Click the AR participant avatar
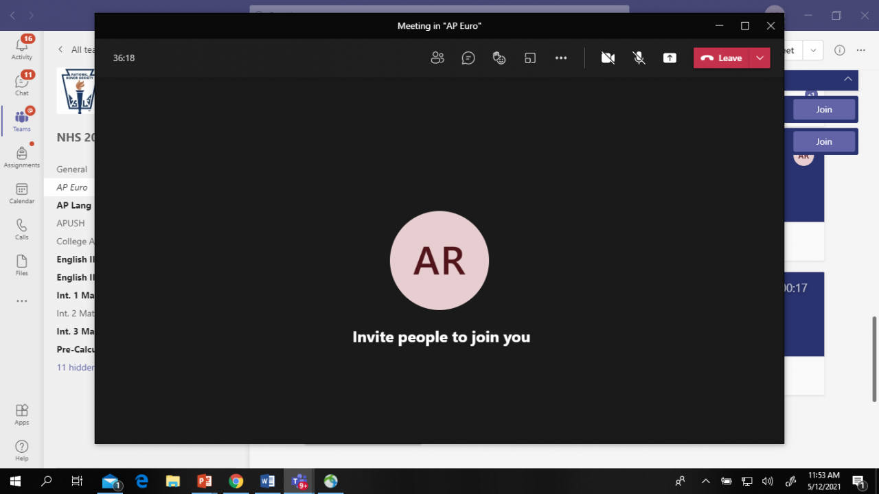This screenshot has width=879, height=494. (x=439, y=260)
